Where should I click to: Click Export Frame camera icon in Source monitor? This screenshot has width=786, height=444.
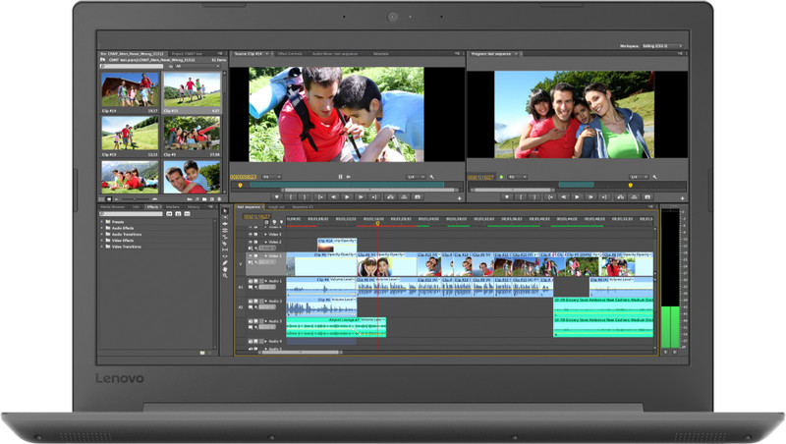(x=418, y=196)
